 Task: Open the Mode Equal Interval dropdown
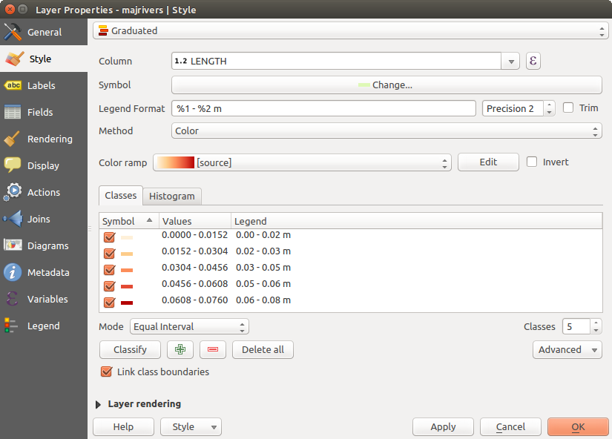[189, 327]
